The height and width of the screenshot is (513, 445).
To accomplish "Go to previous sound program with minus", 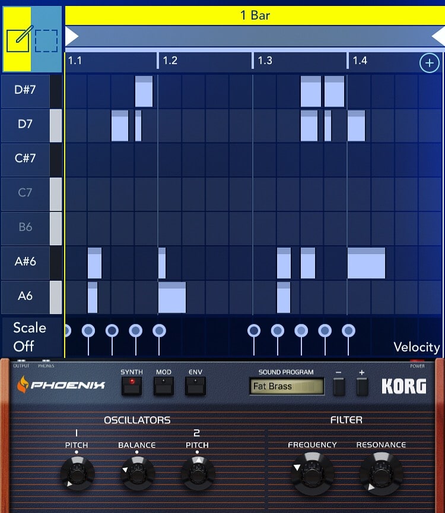I will (338, 387).
